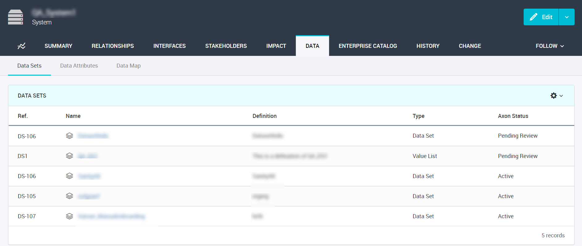Open the Summary tab
This screenshot has height=246, width=582.
58,46
